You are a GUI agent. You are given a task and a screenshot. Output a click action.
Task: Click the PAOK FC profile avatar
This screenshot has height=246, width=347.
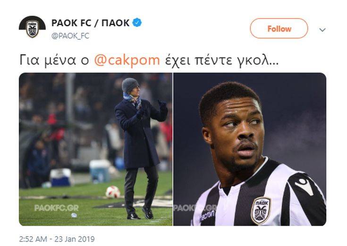pos(32,27)
